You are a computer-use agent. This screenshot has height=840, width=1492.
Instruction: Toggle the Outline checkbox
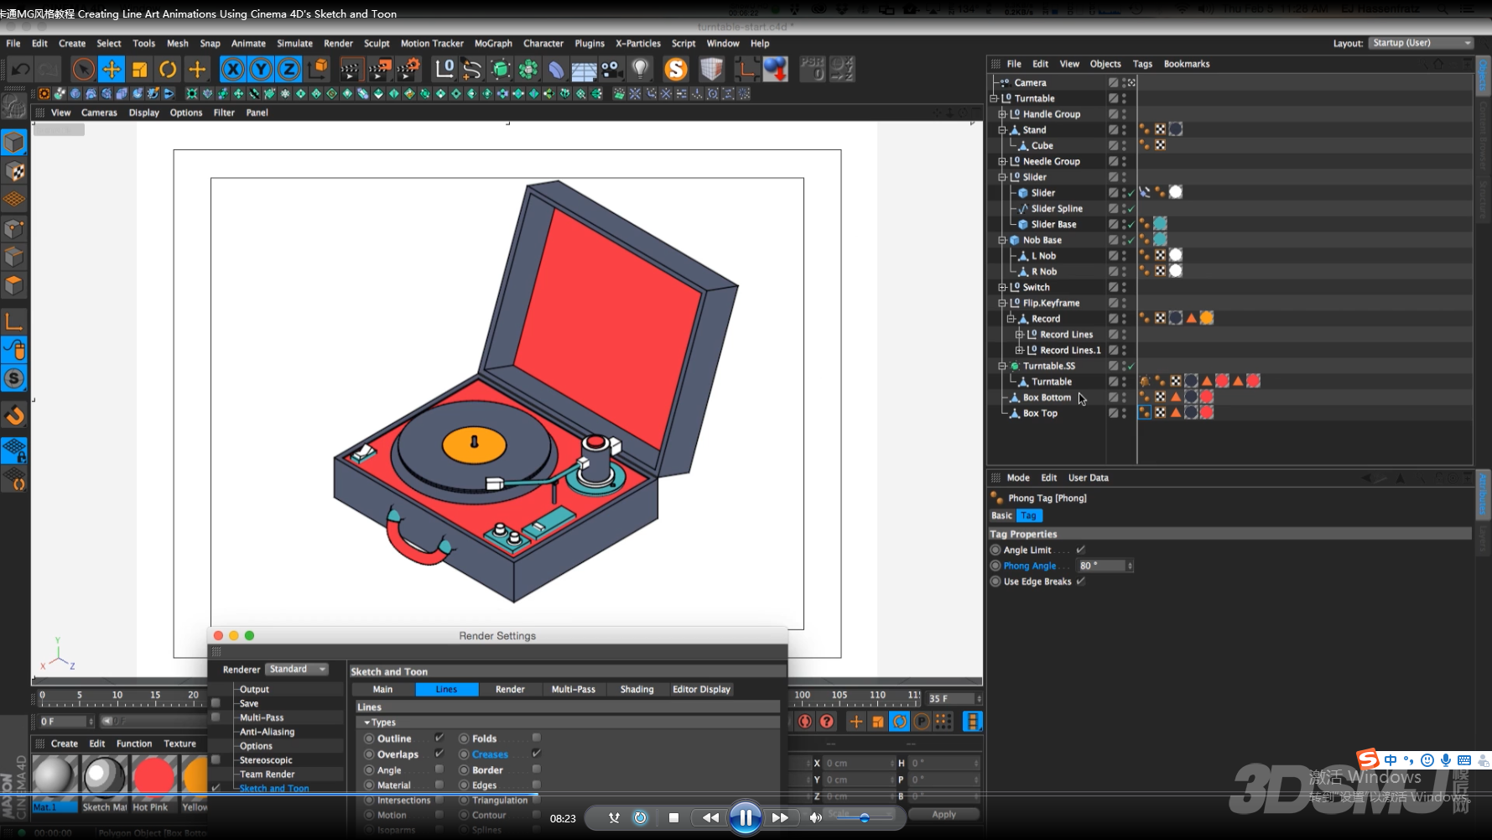point(439,738)
